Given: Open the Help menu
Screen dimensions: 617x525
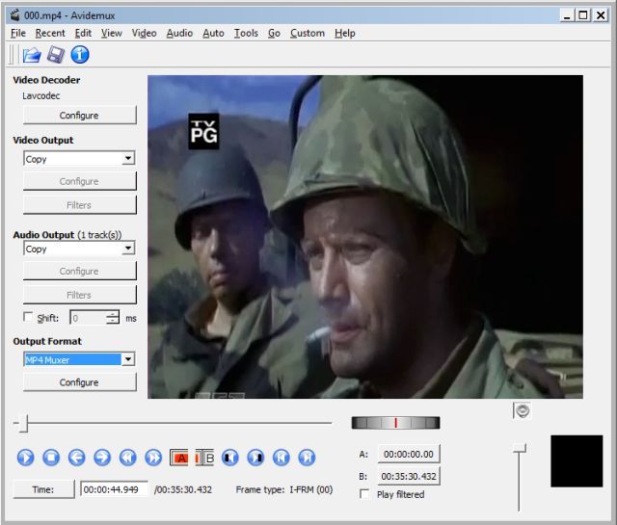Looking at the screenshot, I should (x=345, y=33).
